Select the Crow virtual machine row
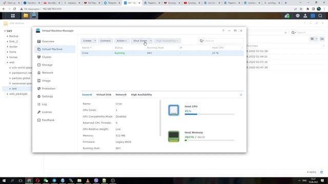 (162, 53)
